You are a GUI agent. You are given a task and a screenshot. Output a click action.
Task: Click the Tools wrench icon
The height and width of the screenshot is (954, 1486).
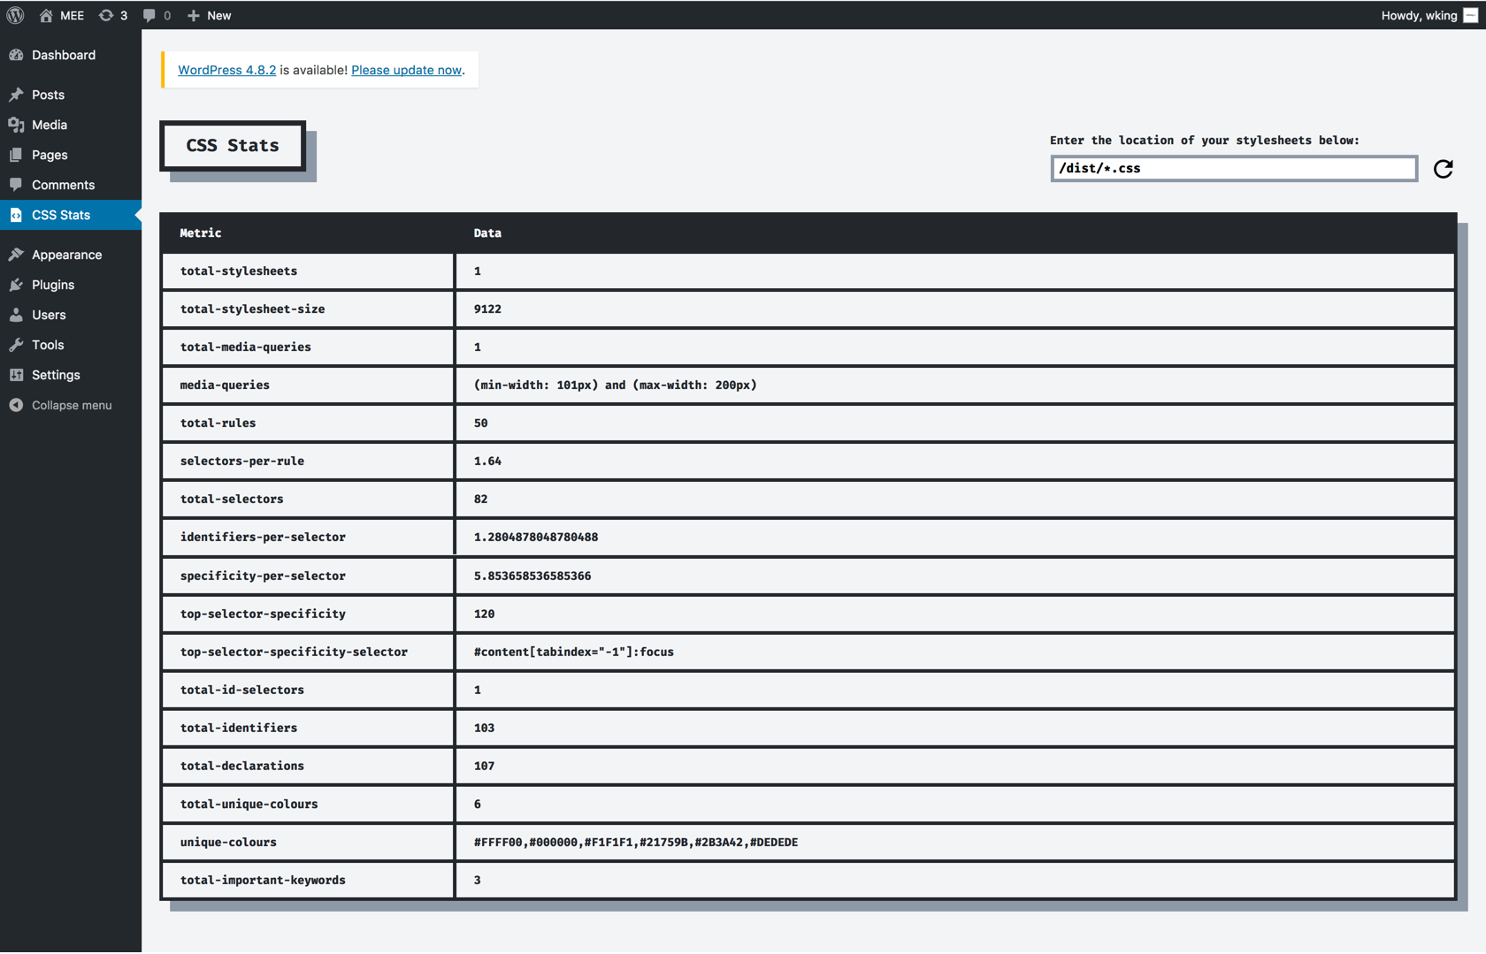16,345
